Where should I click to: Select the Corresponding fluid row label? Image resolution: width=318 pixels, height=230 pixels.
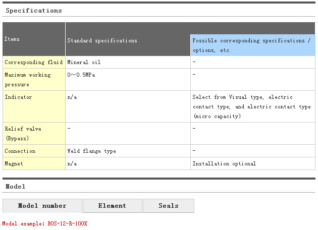point(33,63)
